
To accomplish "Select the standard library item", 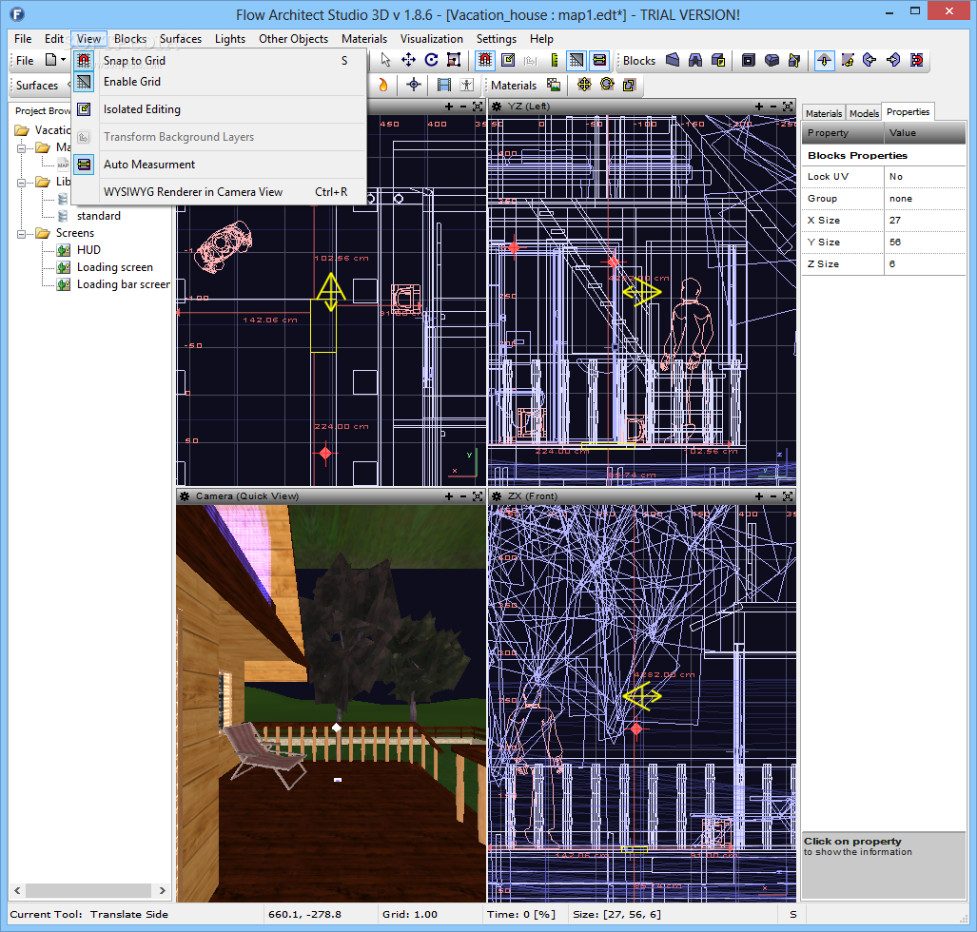I will [x=98, y=216].
